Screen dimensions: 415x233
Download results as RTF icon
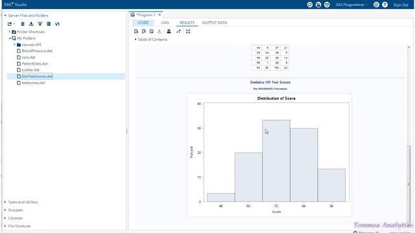(x=151, y=32)
